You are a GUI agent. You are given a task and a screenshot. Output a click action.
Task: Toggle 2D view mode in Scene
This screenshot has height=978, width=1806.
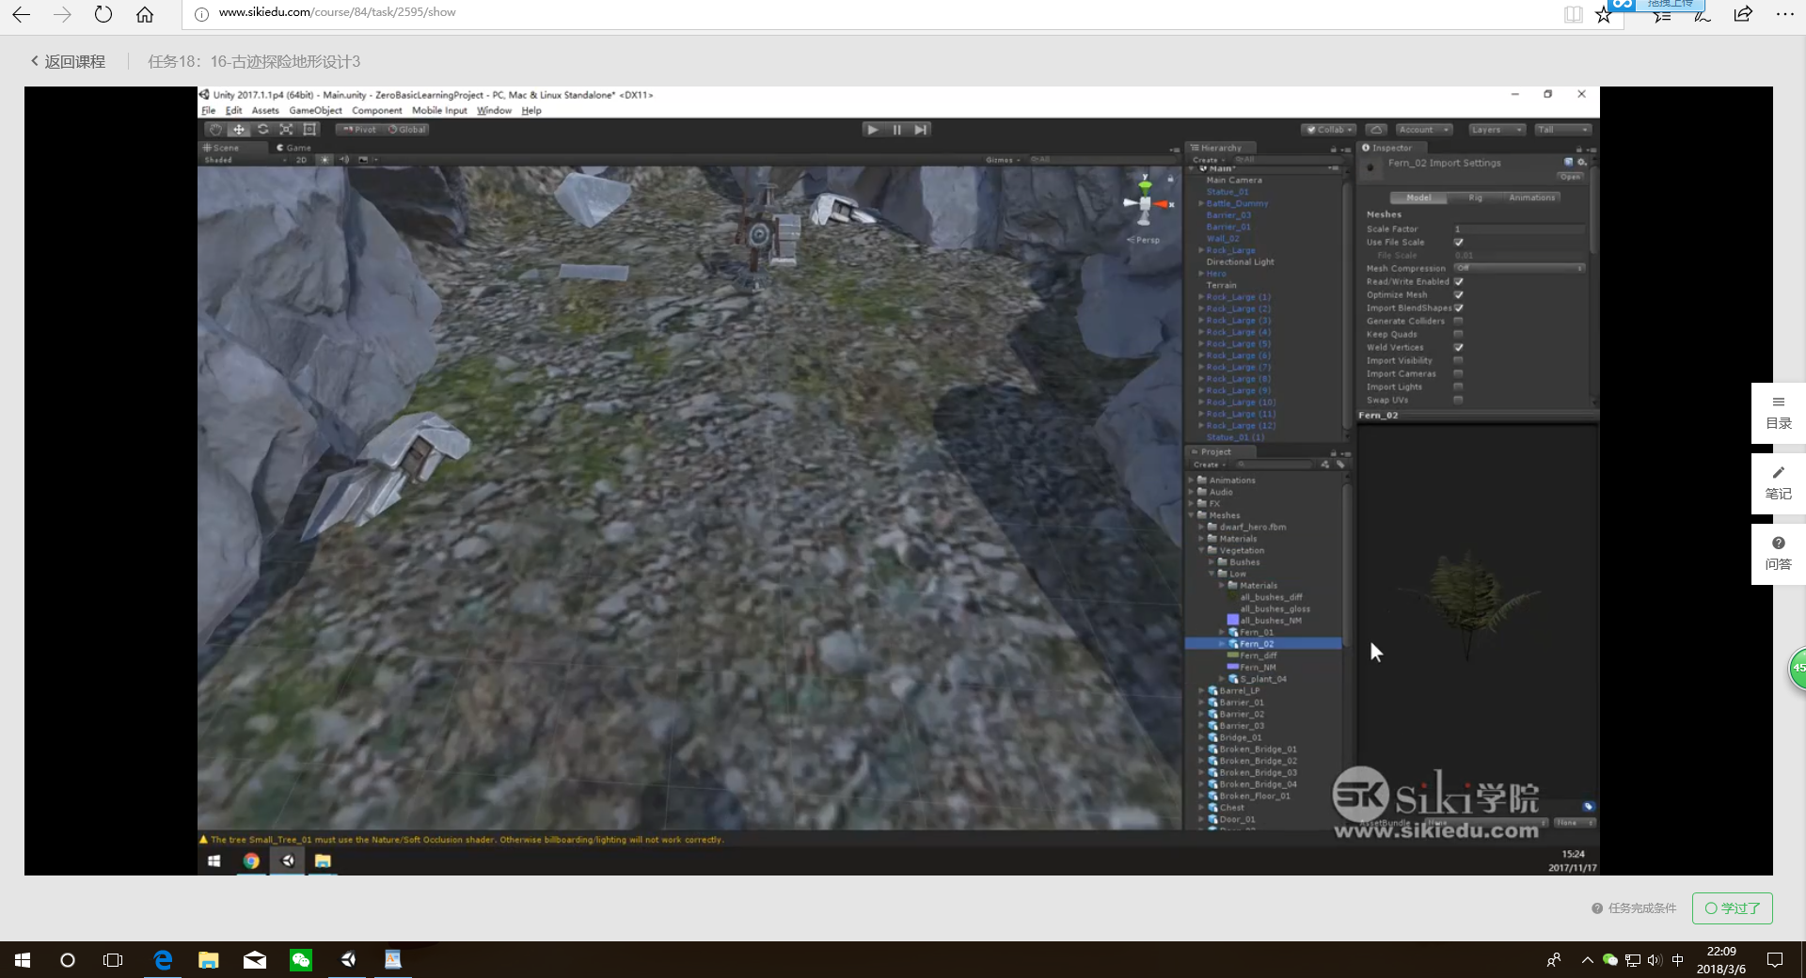click(302, 160)
